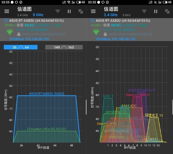Image resolution: width=173 pixels, height=154 pixels.
Task: Tap -59dBm signal value
Action: pyautogui.click(x=10, y=25)
